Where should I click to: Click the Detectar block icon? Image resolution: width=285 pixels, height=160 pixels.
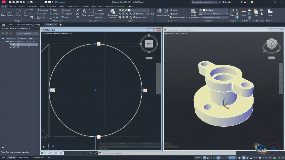166,12
